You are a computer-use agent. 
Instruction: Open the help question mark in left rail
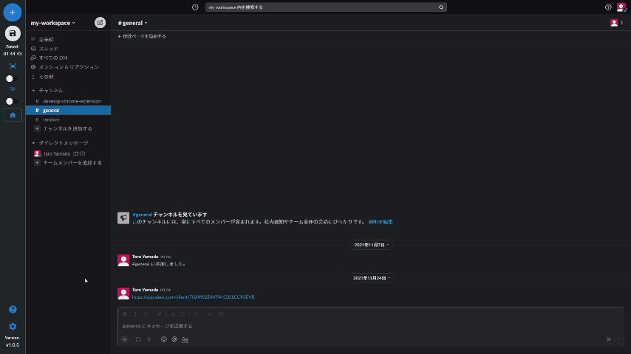(13, 310)
